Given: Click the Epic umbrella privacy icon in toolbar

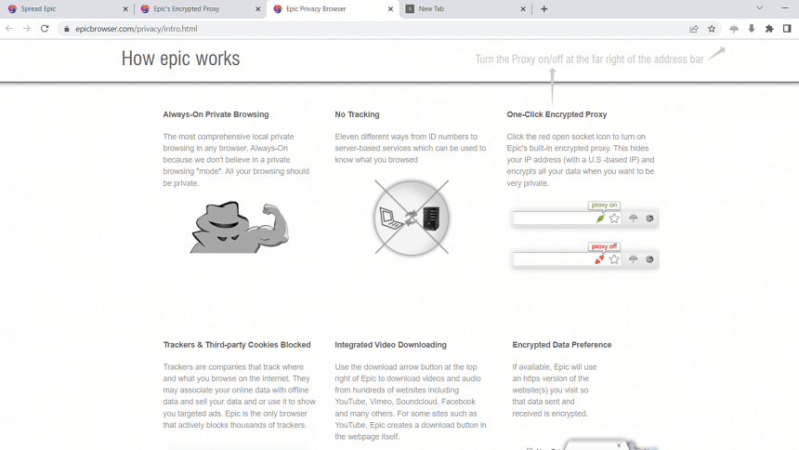Looking at the screenshot, I should [x=734, y=29].
